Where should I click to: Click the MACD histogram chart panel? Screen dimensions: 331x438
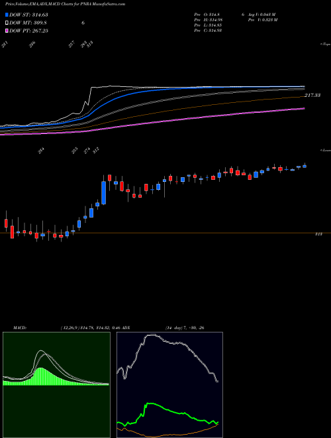pos(56,385)
